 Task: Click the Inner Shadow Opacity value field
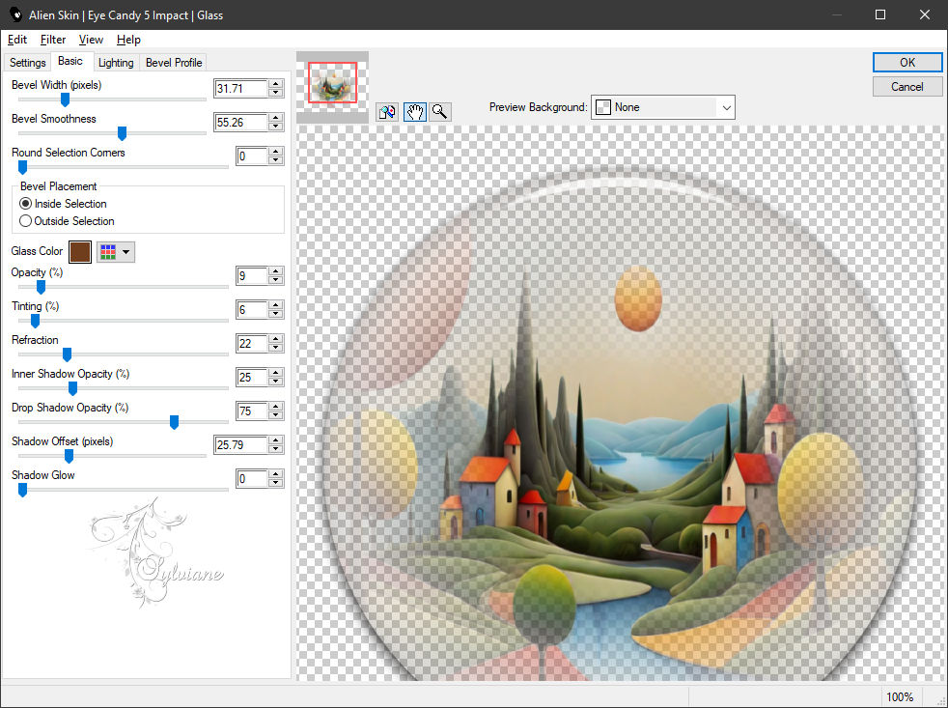[252, 378]
